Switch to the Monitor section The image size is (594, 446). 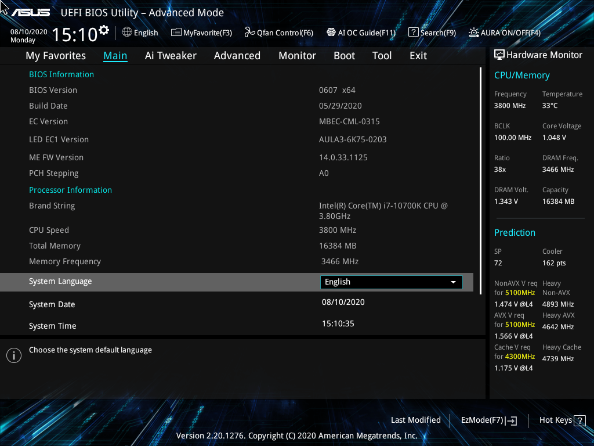click(x=297, y=55)
